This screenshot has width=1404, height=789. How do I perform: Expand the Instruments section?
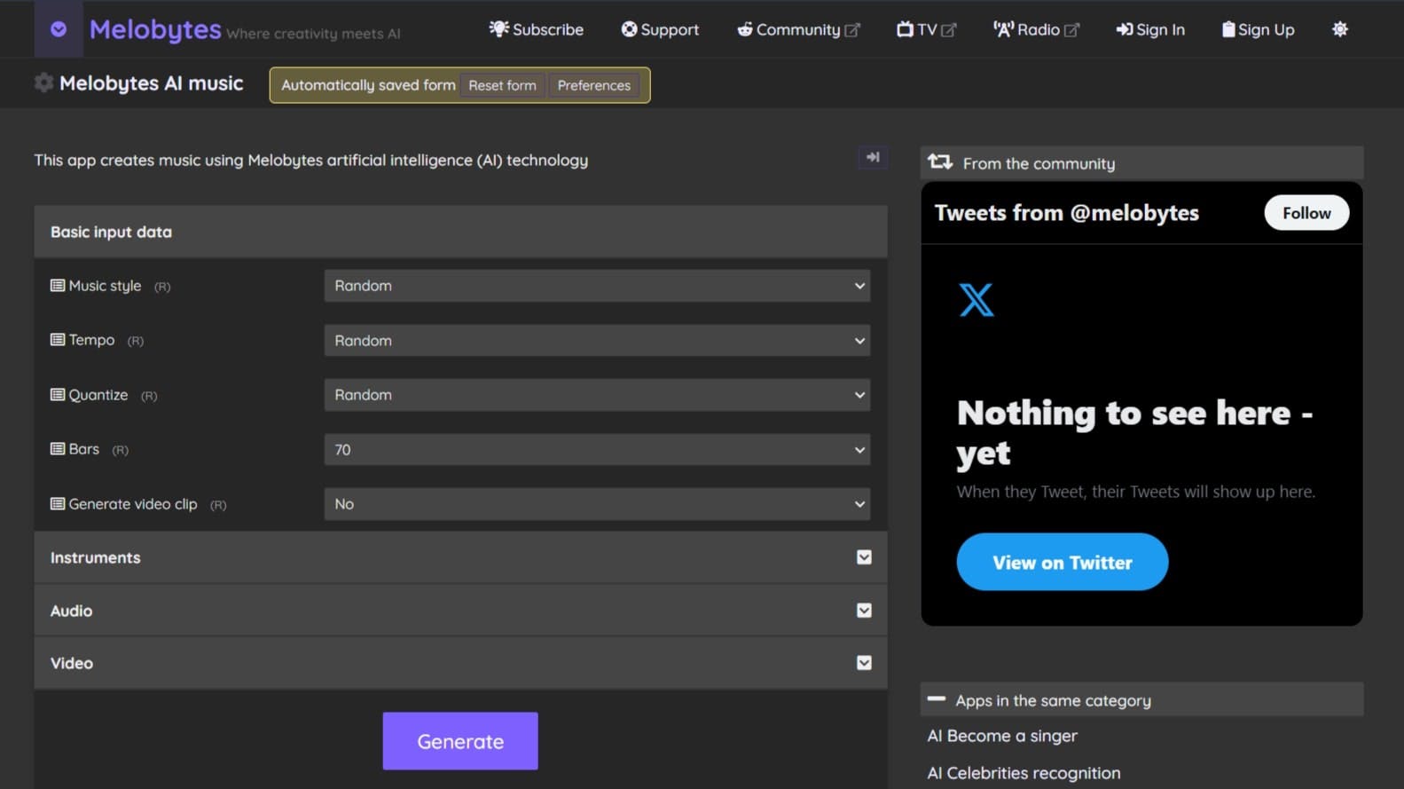864,557
